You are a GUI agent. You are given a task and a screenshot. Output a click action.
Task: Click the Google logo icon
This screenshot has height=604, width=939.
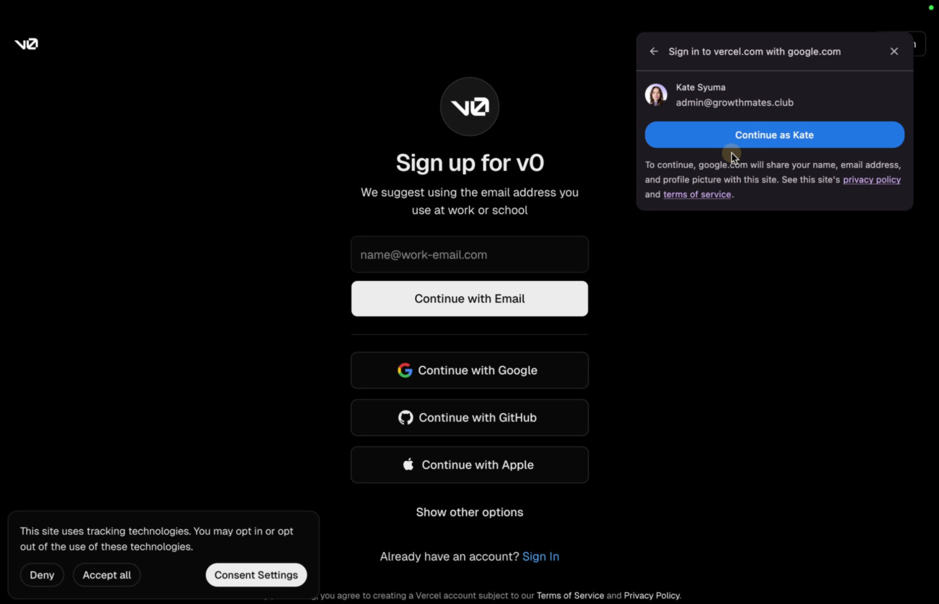tap(405, 370)
